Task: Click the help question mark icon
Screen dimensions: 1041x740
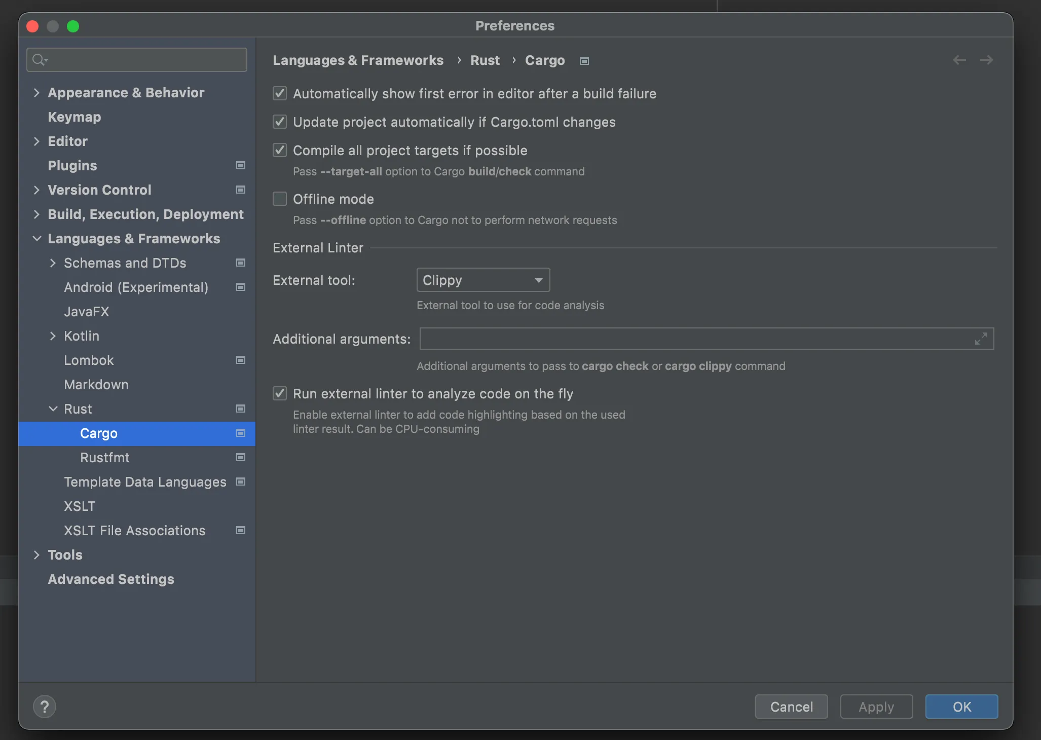Action: tap(45, 707)
